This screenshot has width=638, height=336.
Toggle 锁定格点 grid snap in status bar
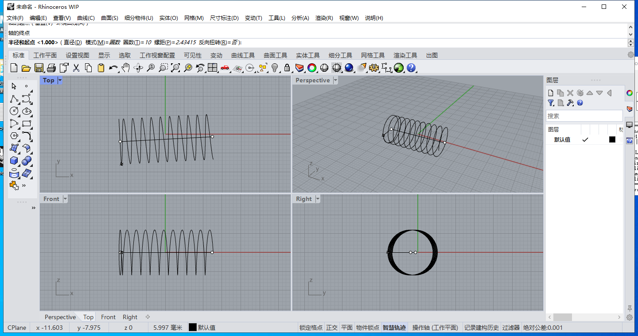tap(311, 328)
